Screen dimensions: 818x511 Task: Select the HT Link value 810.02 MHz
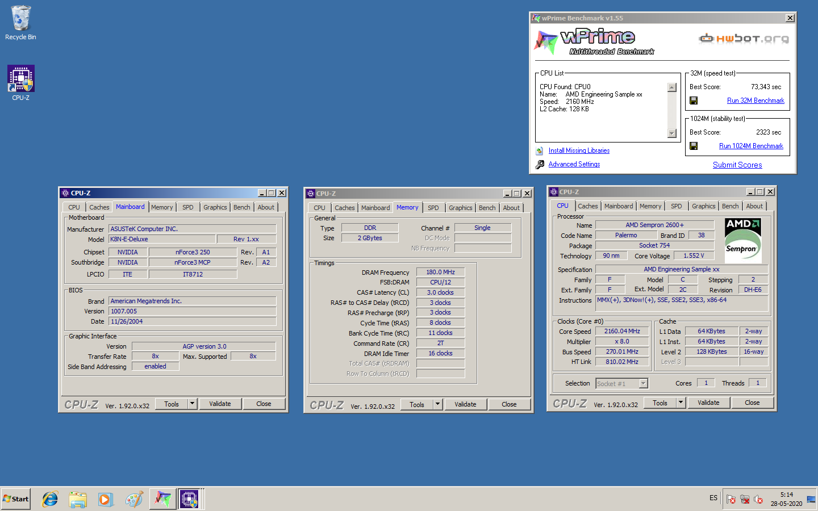(x=622, y=362)
